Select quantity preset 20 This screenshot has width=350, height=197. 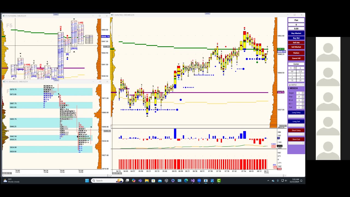click(300, 80)
